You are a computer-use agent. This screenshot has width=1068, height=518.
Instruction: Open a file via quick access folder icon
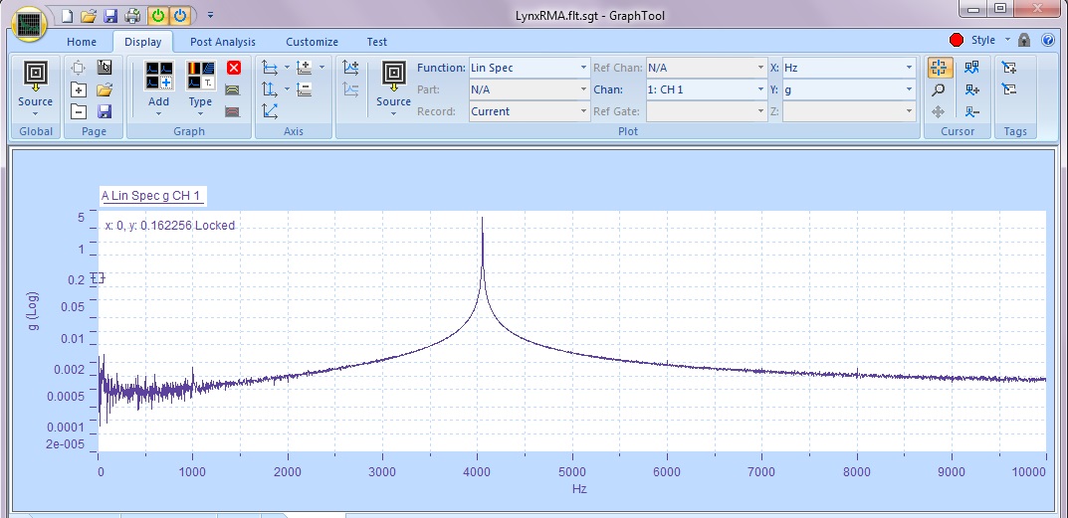pyautogui.click(x=88, y=15)
